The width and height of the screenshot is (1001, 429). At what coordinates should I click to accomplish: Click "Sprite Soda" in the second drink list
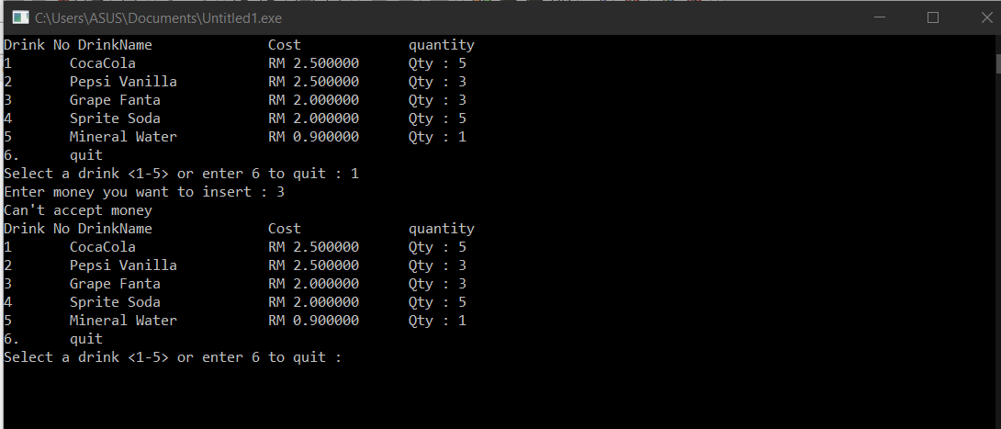tap(115, 302)
